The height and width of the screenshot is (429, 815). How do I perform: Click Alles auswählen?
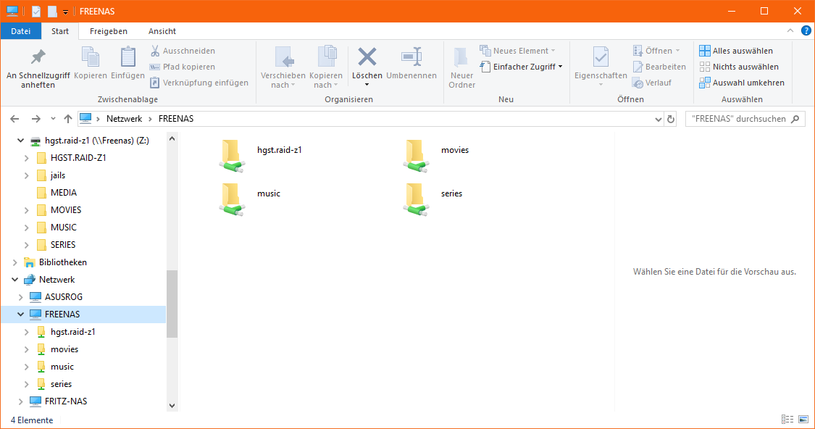point(736,51)
